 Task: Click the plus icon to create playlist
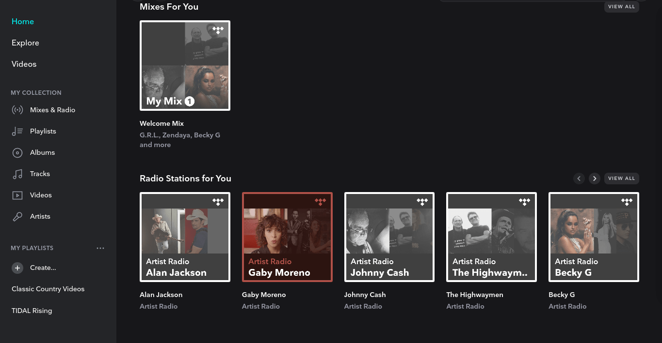click(17, 268)
